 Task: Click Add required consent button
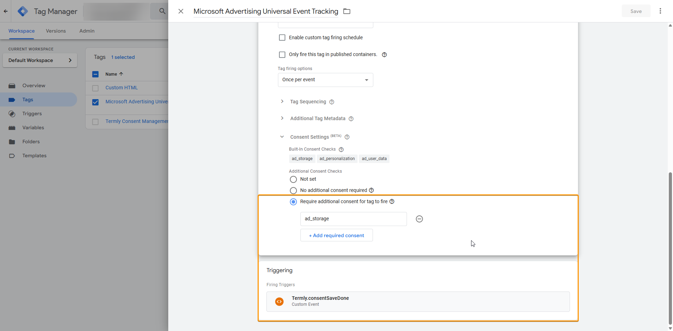coord(336,235)
